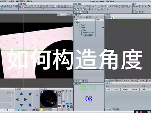This screenshot has height=113, width=151.
Task: Toggle the first yellow light segment mode
Action: tap(41, 109)
